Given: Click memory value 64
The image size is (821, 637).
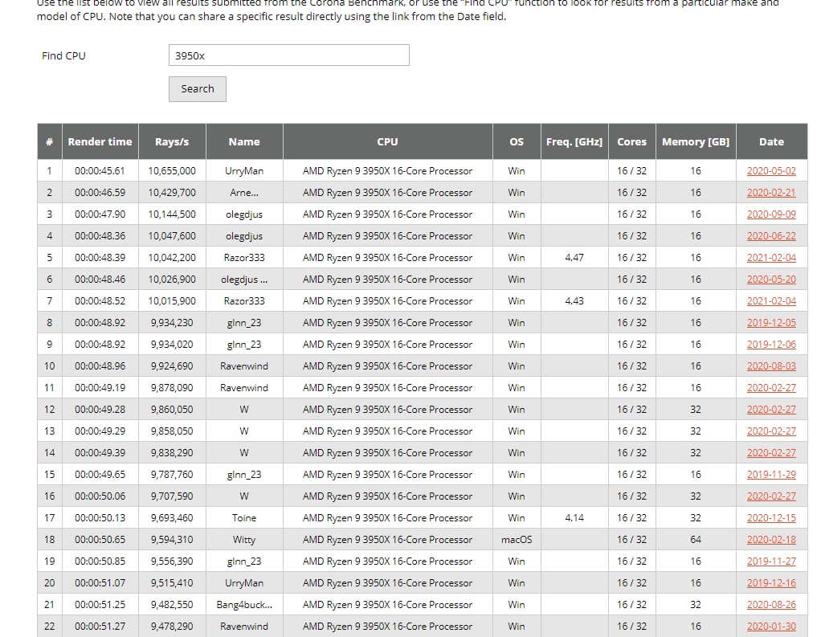Looking at the screenshot, I should tap(696, 540).
